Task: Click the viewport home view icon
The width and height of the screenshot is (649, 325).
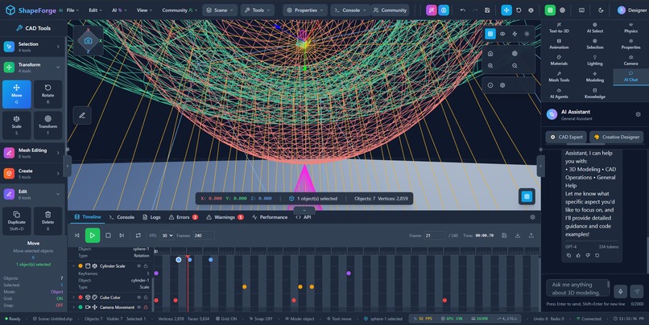Action: [490, 54]
